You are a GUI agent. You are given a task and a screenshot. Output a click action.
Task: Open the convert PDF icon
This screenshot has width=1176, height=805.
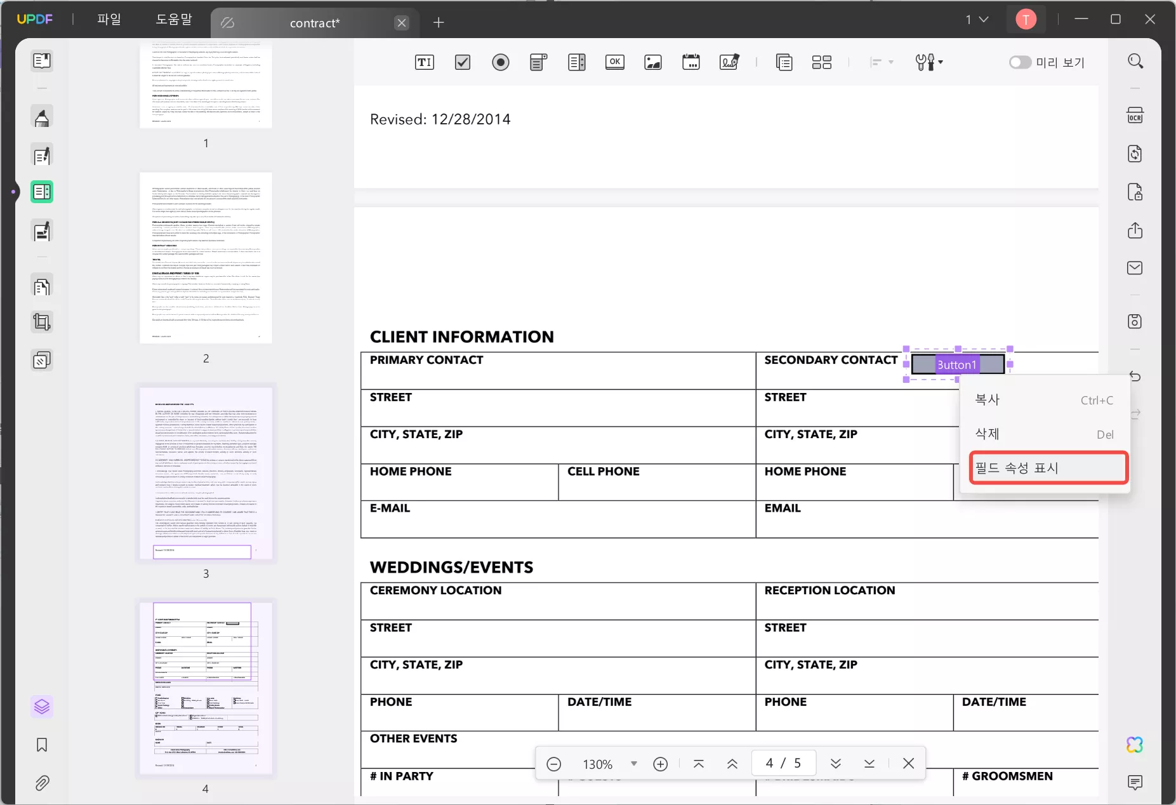1135,154
